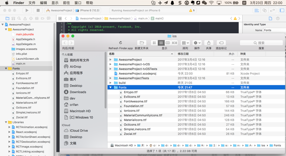Select Xcode standard editor button
This screenshot has height=156, width=286.
click(257, 10)
